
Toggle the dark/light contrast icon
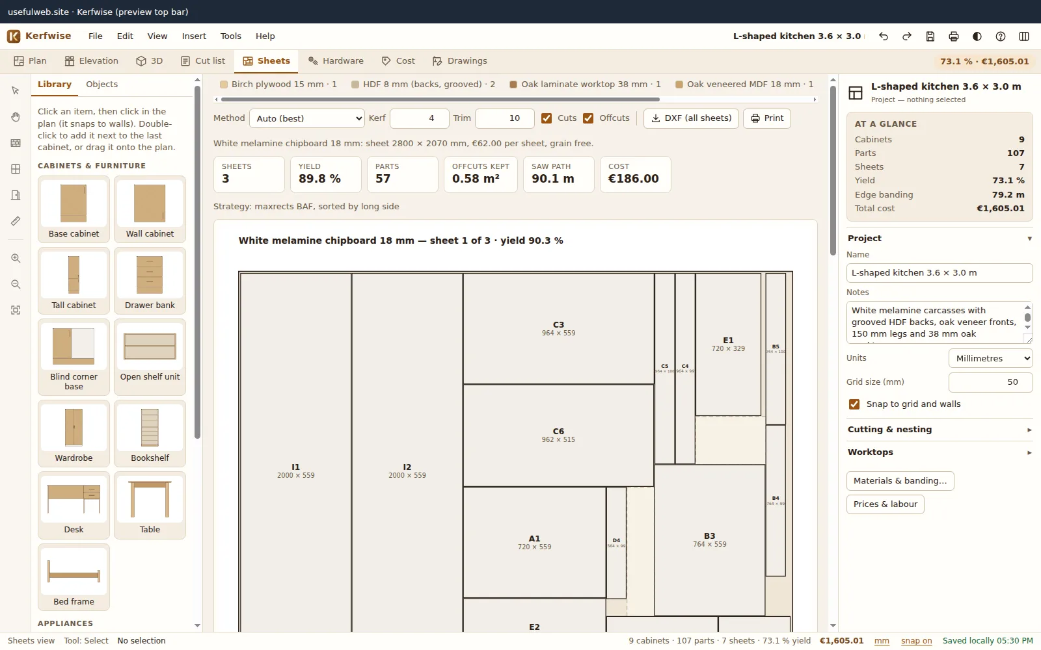pyautogui.click(x=977, y=36)
